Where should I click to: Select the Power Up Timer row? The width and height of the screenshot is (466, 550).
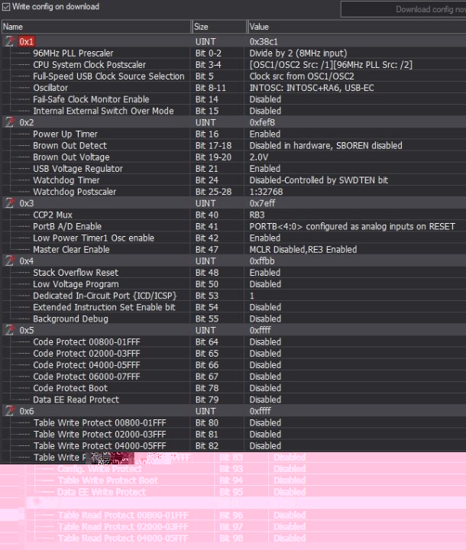[234, 134]
